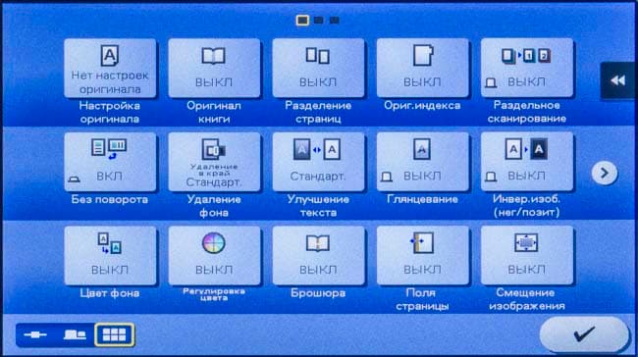Toggle Раздельное сканирование function
The width and height of the screenshot is (638, 357).
tap(527, 69)
